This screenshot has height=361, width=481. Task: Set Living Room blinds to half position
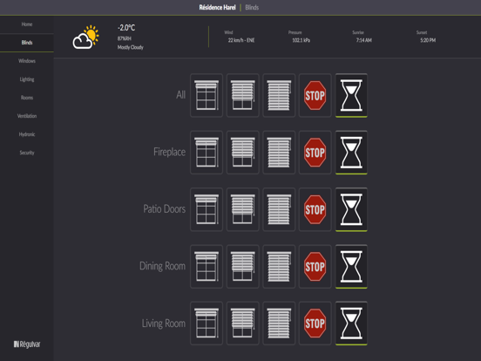click(x=242, y=324)
